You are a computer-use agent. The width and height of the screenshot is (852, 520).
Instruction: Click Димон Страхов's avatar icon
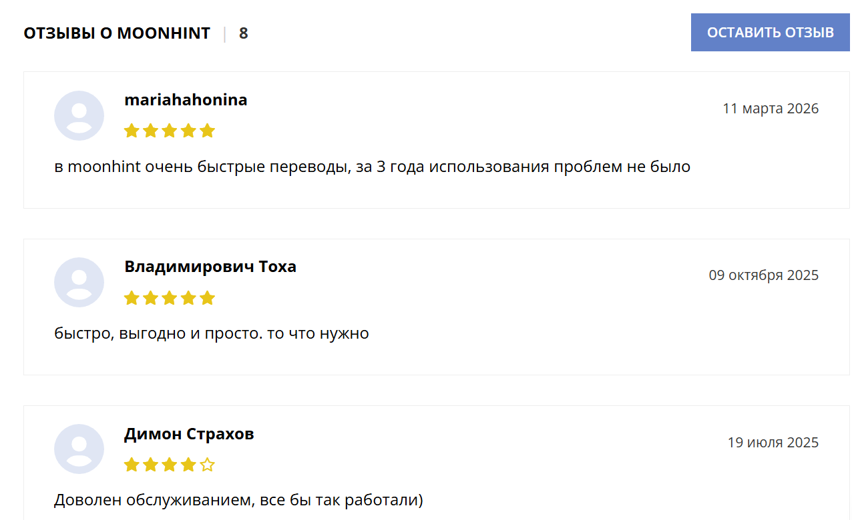click(x=79, y=449)
